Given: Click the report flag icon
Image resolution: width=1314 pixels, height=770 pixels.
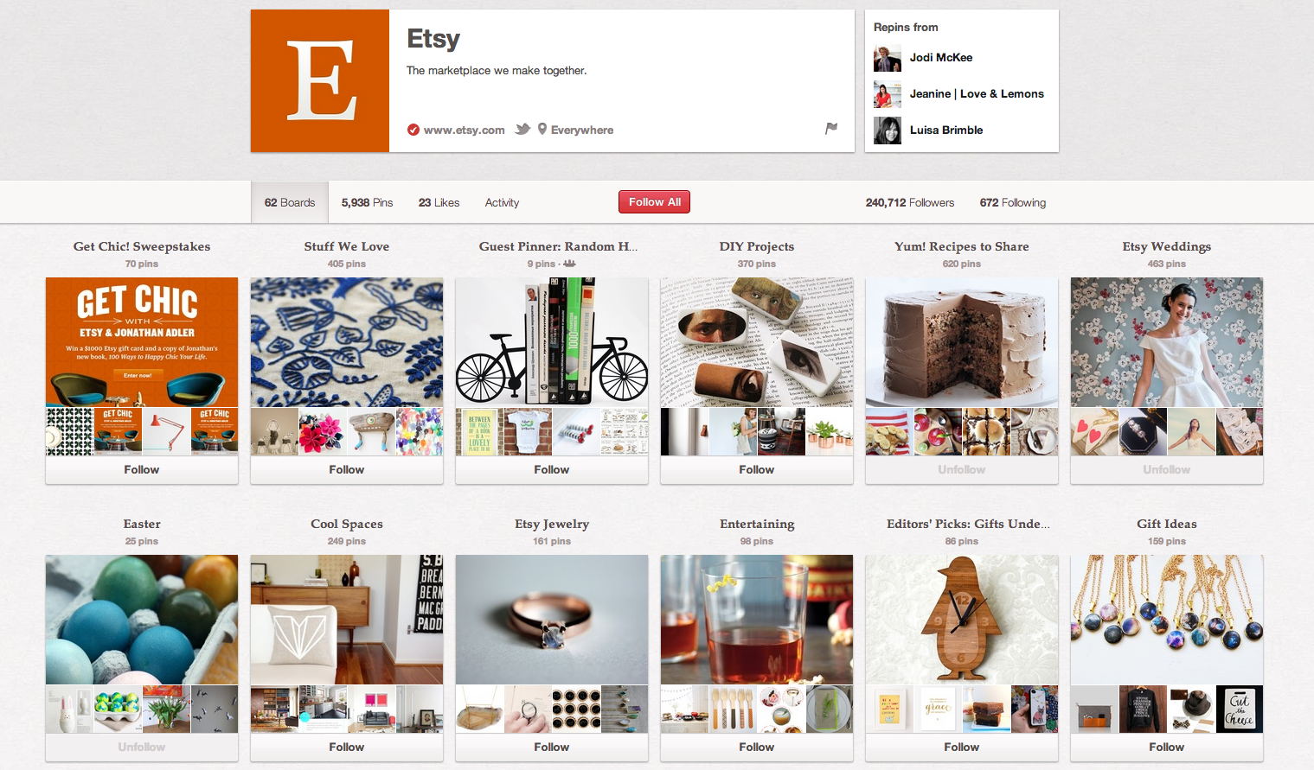Looking at the screenshot, I should point(831,129).
